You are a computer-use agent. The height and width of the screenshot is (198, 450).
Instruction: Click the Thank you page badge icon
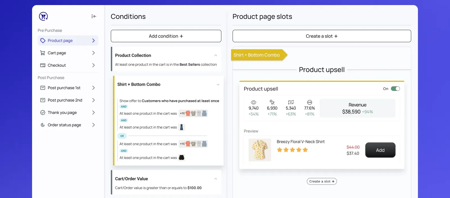click(x=43, y=112)
